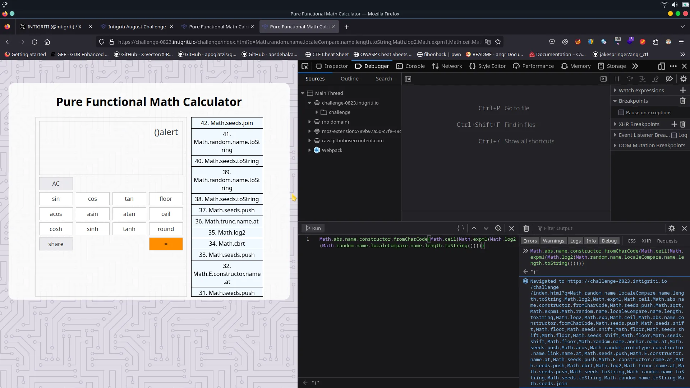
Task: Switch to the Warnings log filter tab
Action: [x=553, y=241]
